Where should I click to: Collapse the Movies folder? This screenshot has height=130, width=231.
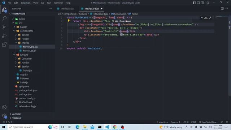pyautogui.click(x=16, y=43)
